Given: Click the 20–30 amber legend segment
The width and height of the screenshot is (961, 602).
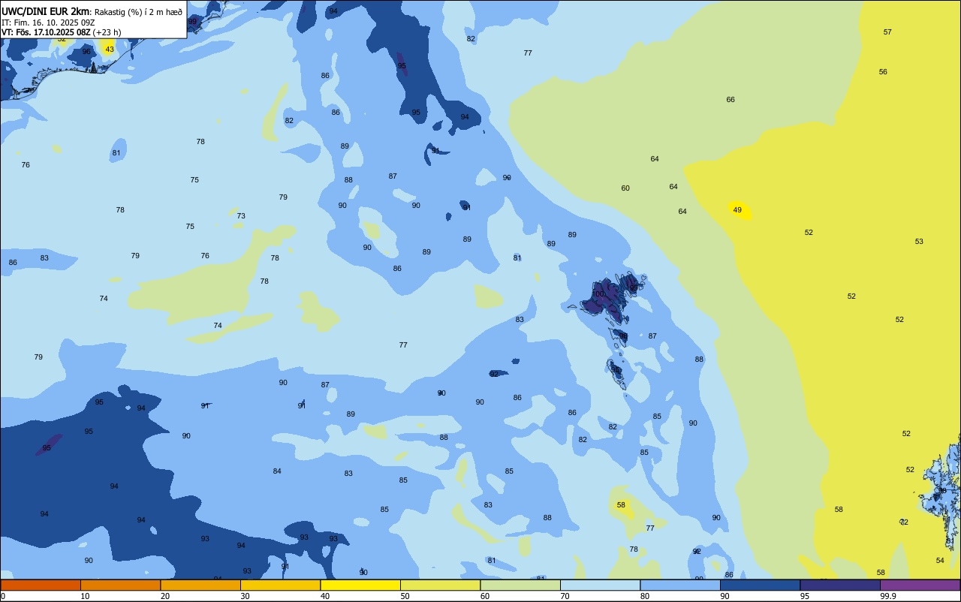Looking at the screenshot, I should [x=200, y=585].
